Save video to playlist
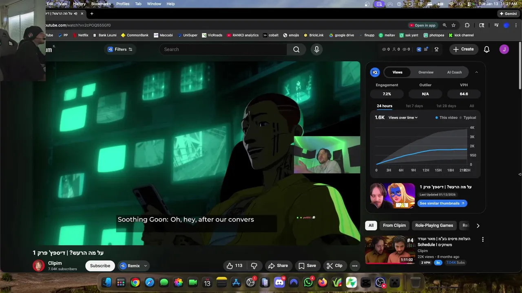Image resolution: width=522 pixels, height=293 pixels. pyautogui.click(x=307, y=266)
